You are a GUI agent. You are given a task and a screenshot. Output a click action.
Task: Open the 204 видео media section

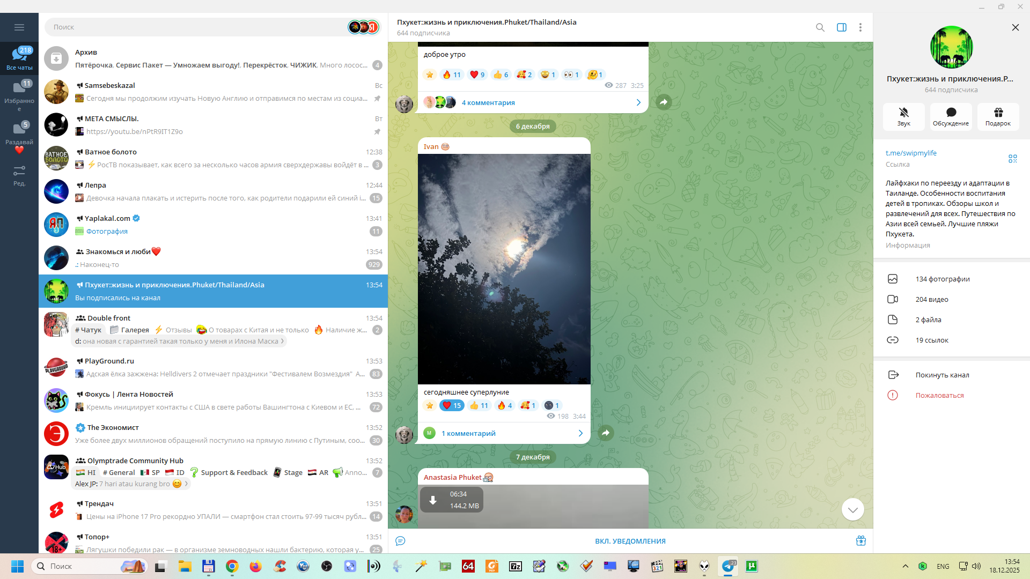coord(931,299)
